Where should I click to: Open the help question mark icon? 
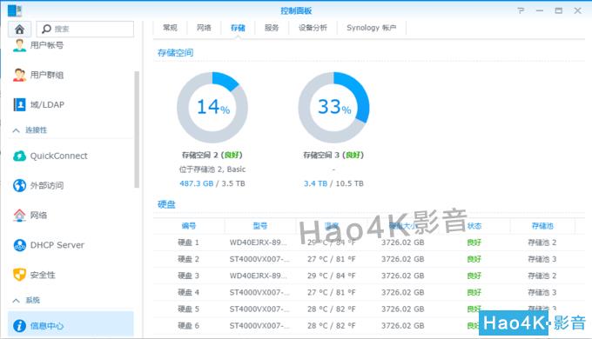(521, 10)
